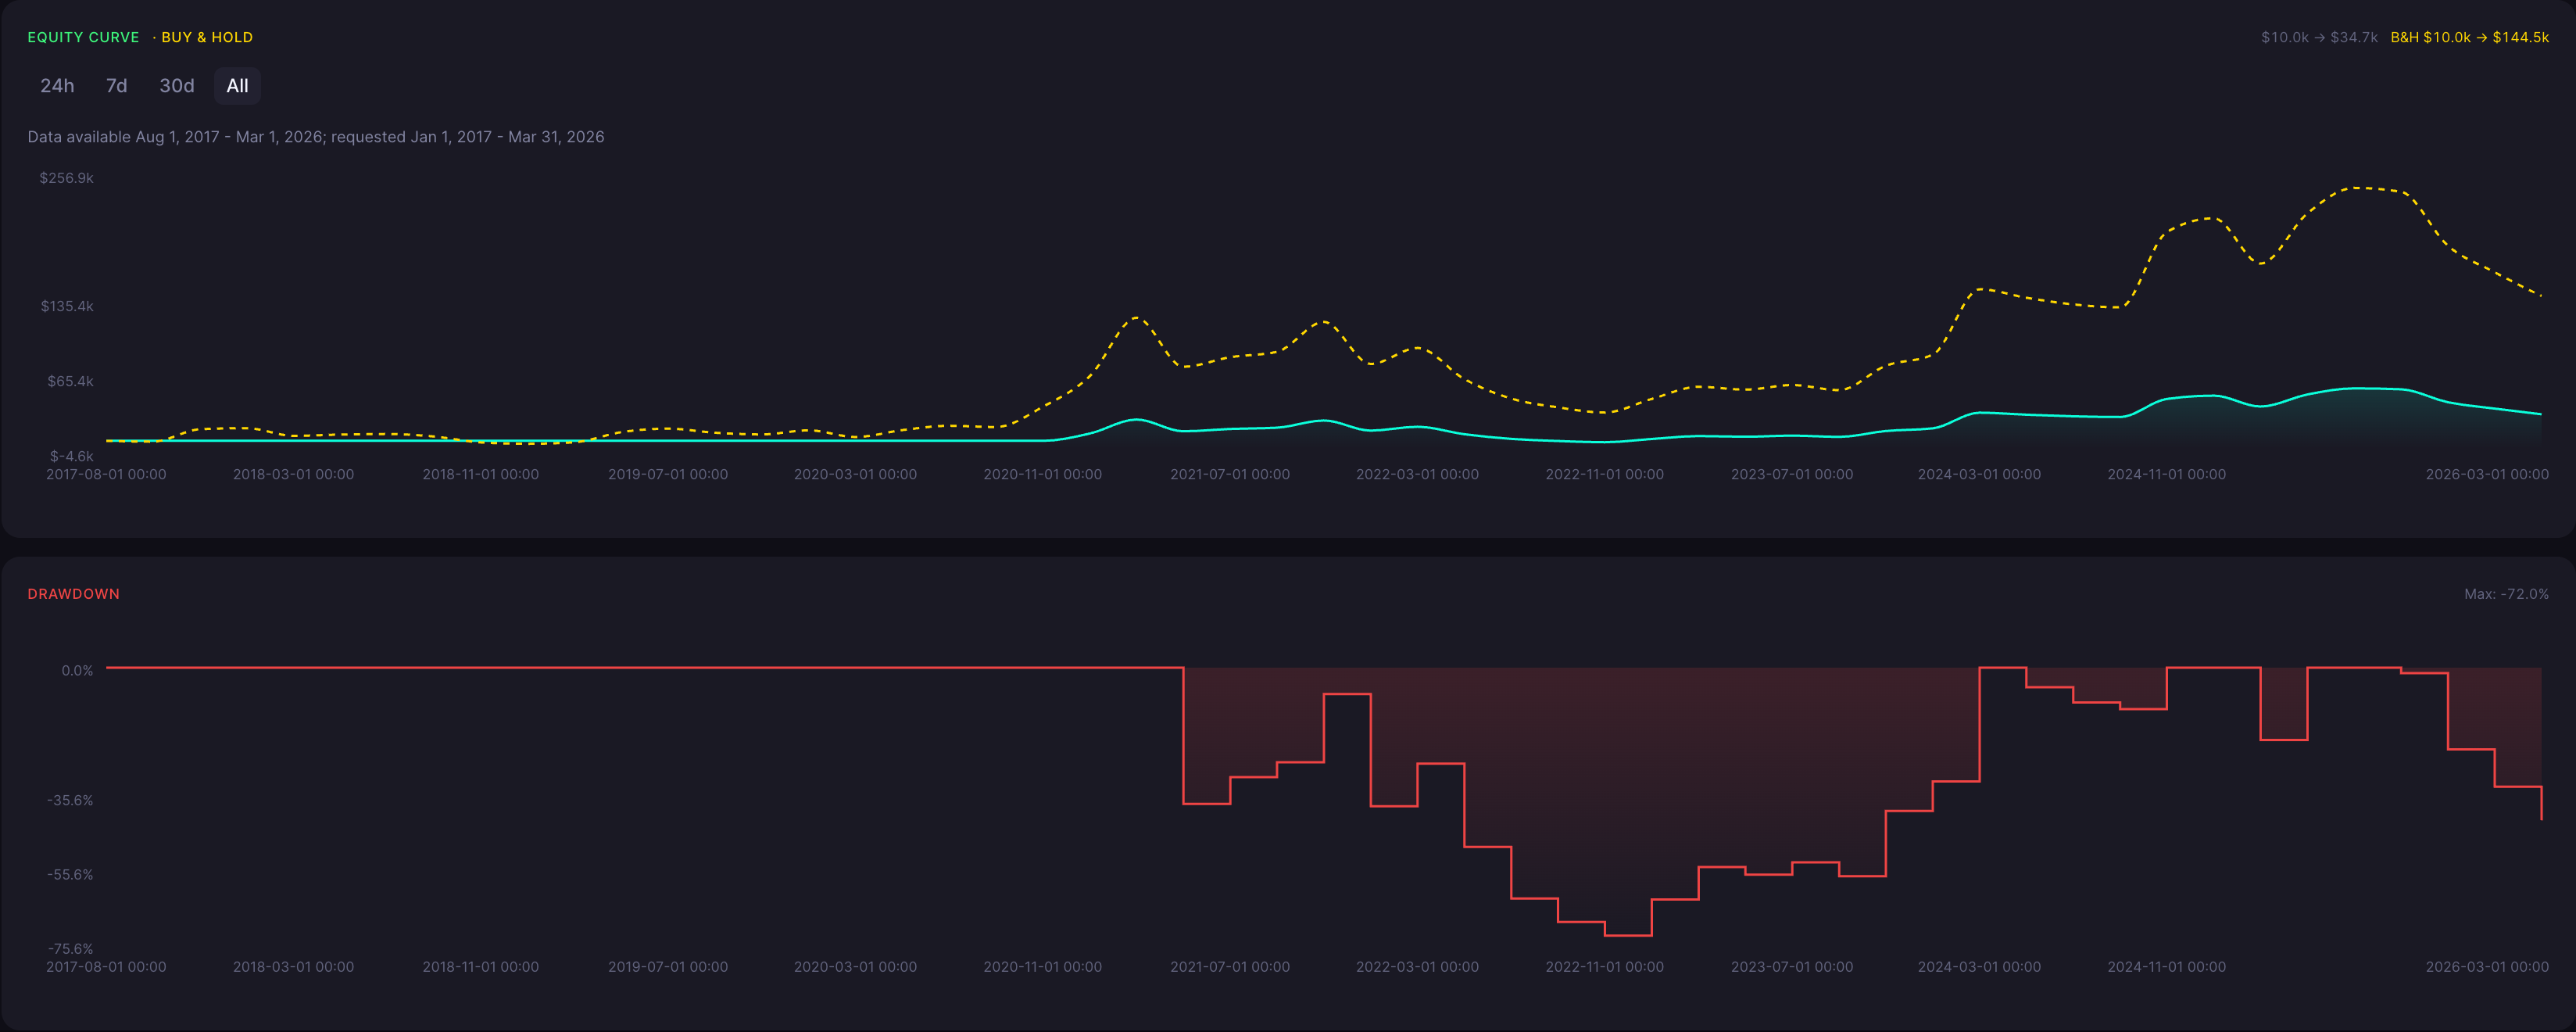This screenshot has width=2576, height=1032.
Task: Click the "Max: -72.0%" drawdown value
Action: click(2506, 594)
